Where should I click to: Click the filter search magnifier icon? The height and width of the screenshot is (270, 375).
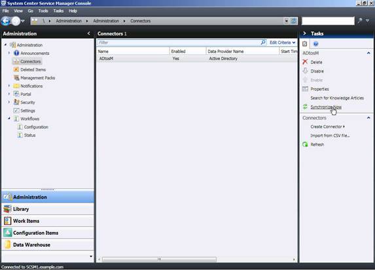263,42
